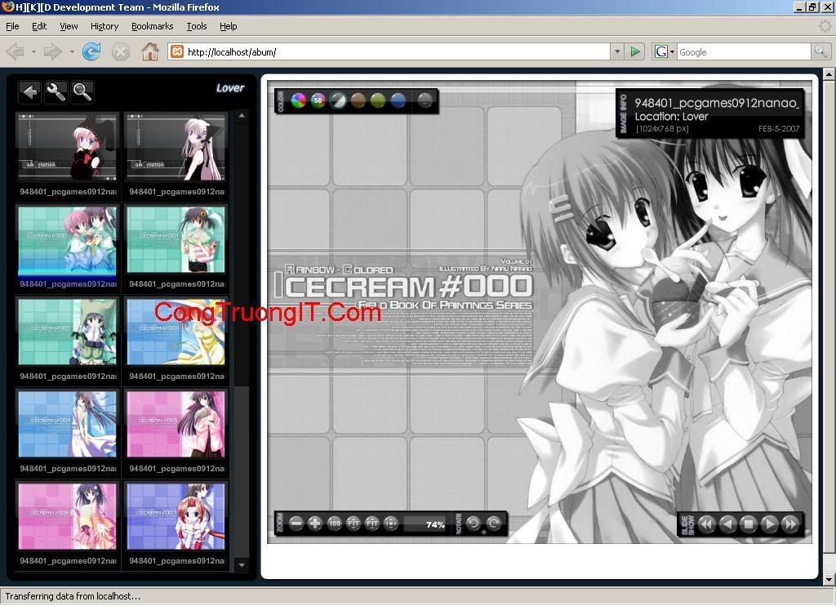Image resolution: width=836 pixels, height=606 pixels.
Task: Open the Help menu
Action: click(229, 26)
